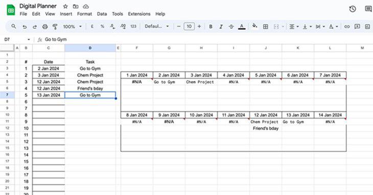Open the Edit menu
Image resolution: width=373 pixels, height=195 pixels.
pos(36,14)
